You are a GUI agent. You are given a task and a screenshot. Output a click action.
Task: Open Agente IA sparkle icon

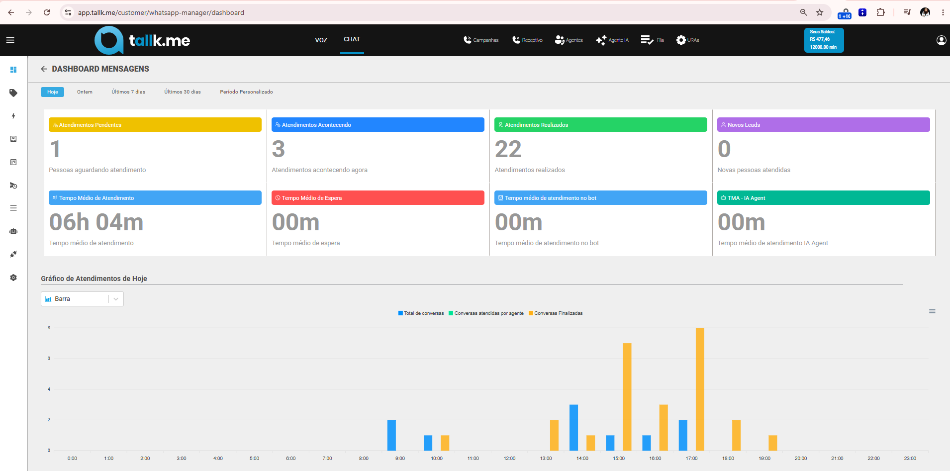click(601, 40)
